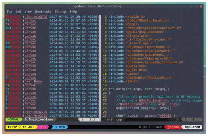Click the 'char* appdir = getenv' line

point(146,116)
